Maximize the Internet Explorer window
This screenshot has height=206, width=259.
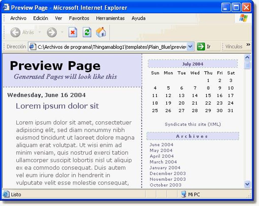pyautogui.click(x=236, y=7)
